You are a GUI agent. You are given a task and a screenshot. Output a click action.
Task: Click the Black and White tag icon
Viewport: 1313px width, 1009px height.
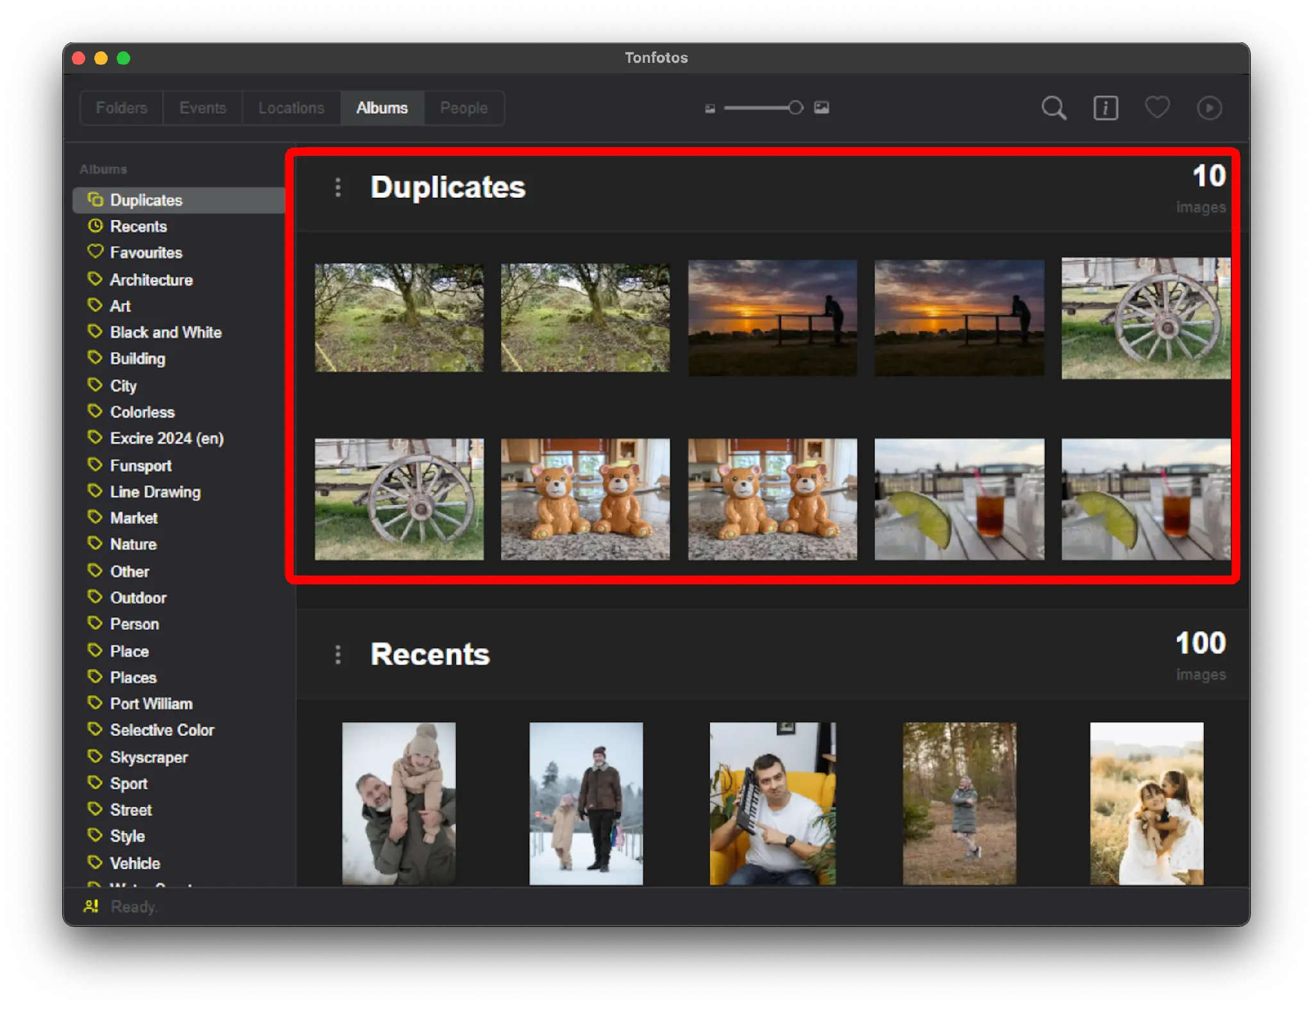coord(95,332)
